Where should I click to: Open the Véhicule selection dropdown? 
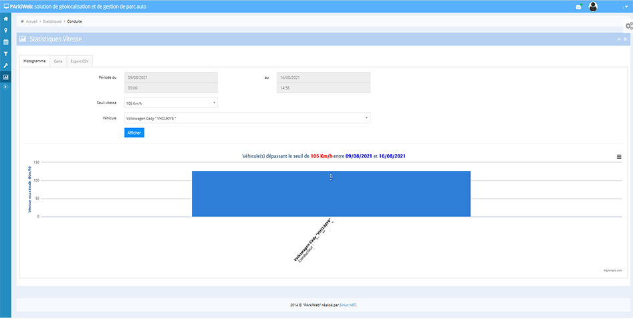click(247, 118)
